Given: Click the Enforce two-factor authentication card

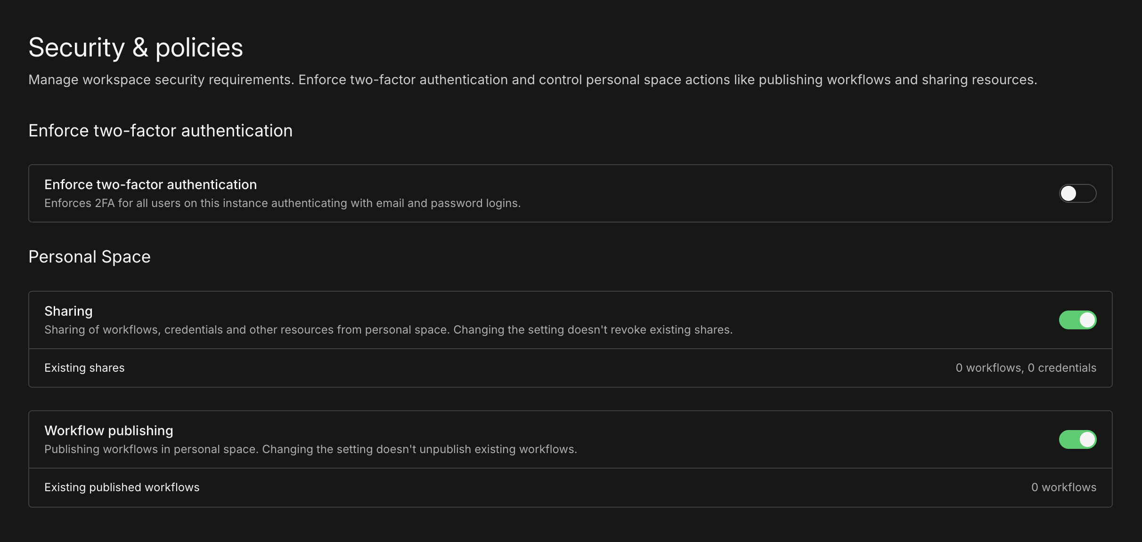Looking at the screenshot, I should tap(565, 193).
